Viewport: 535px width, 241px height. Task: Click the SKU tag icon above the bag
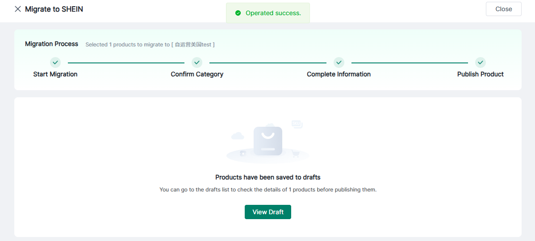click(297, 124)
